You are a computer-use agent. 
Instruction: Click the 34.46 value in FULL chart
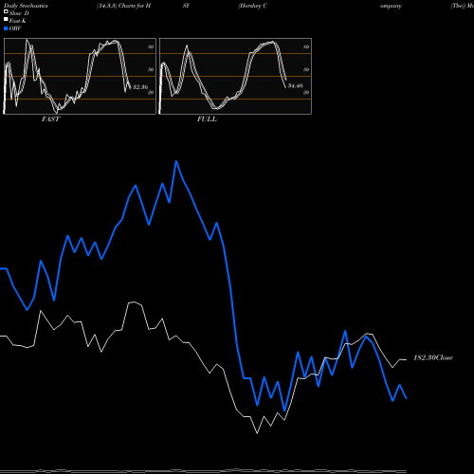(296, 85)
